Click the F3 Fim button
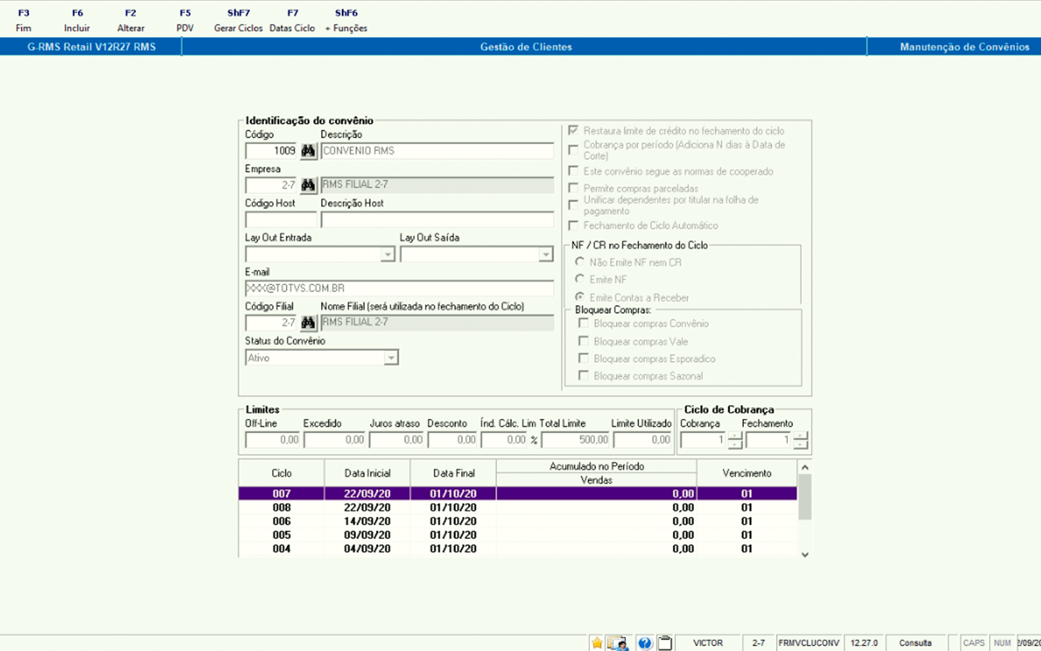1041x651 pixels. click(24, 20)
